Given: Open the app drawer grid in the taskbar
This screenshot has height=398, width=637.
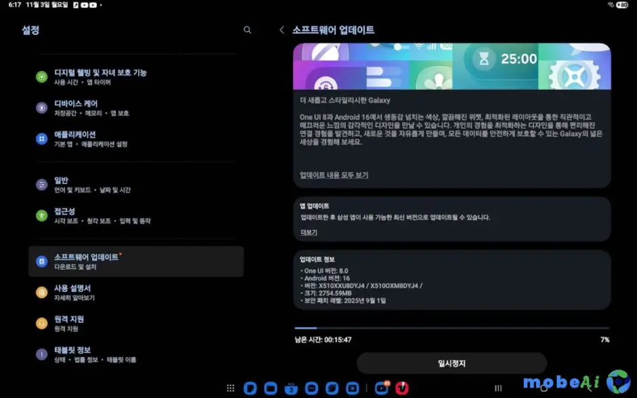Looking at the screenshot, I should coord(230,388).
